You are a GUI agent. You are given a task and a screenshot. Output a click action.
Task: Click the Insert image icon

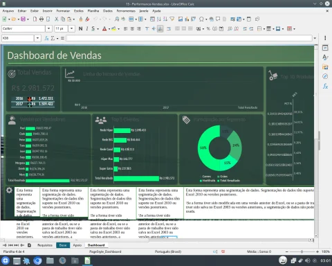[181, 19]
